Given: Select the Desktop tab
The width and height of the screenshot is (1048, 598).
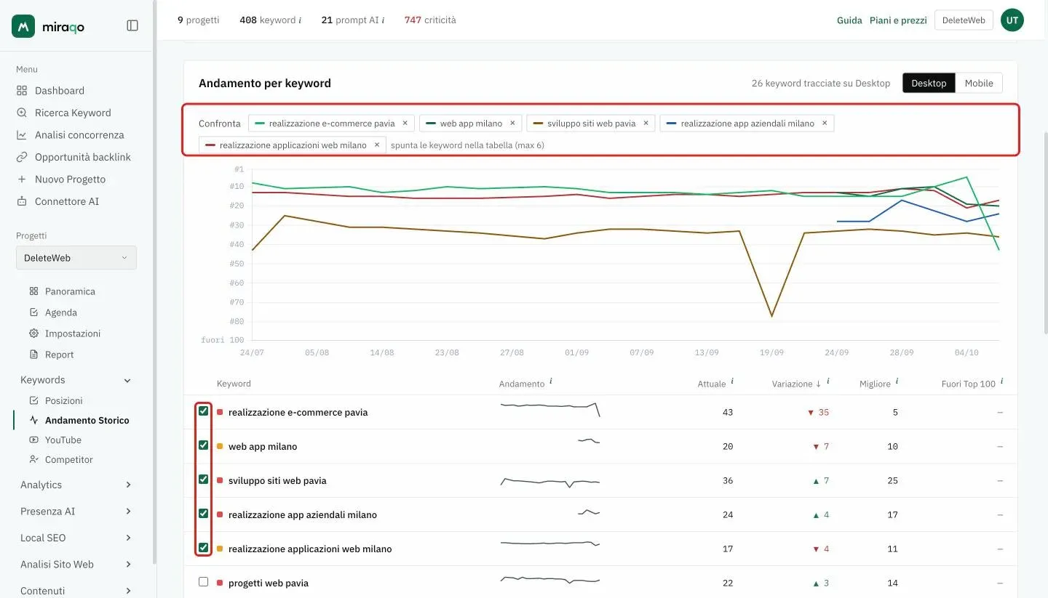Looking at the screenshot, I should click(x=929, y=83).
